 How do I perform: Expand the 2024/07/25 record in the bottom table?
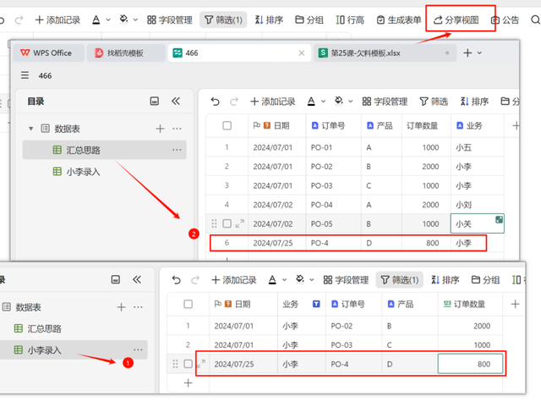click(201, 364)
